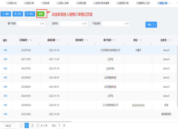Select customer cell 山东科技

click(110, 69)
